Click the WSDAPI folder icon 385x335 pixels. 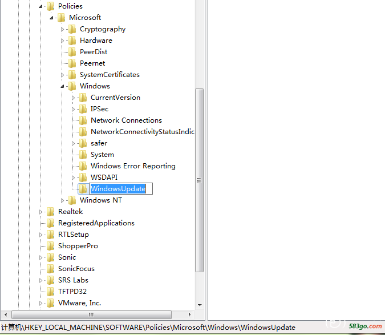(x=83, y=177)
